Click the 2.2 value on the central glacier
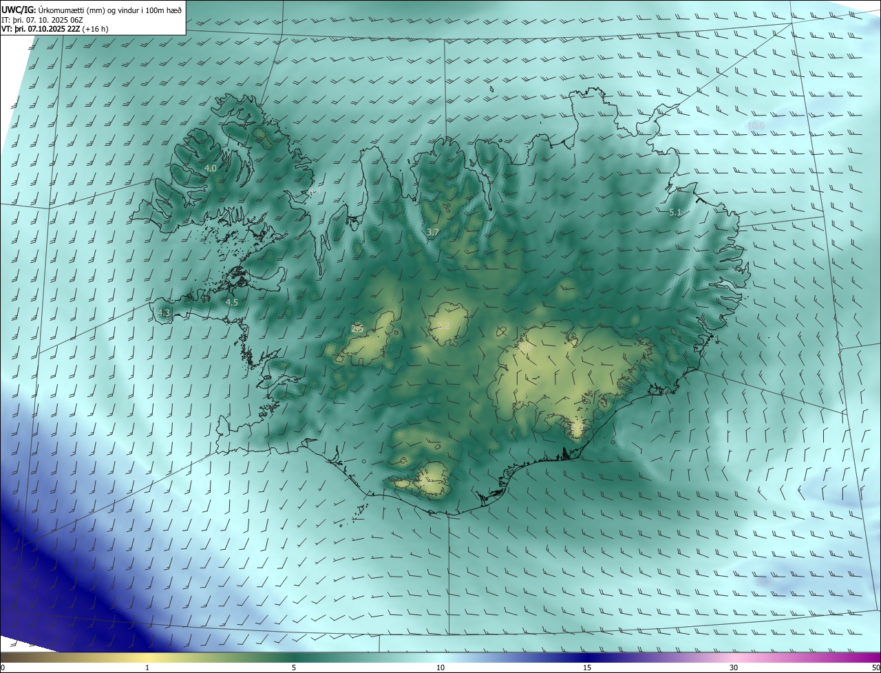This screenshot has width=881, height=673. [443, 325]
